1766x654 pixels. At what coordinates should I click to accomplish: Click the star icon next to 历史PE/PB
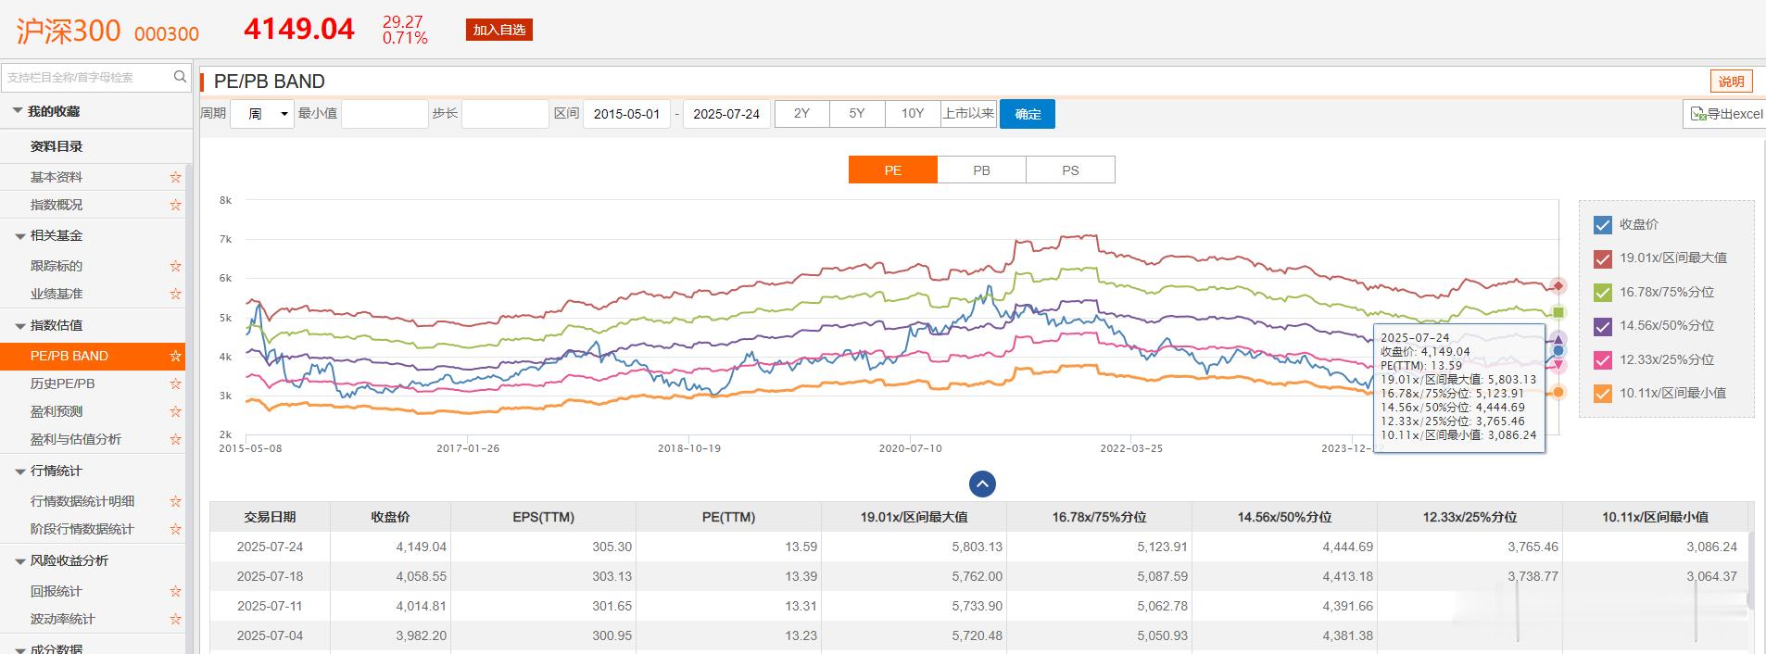[x=175, y=384]
